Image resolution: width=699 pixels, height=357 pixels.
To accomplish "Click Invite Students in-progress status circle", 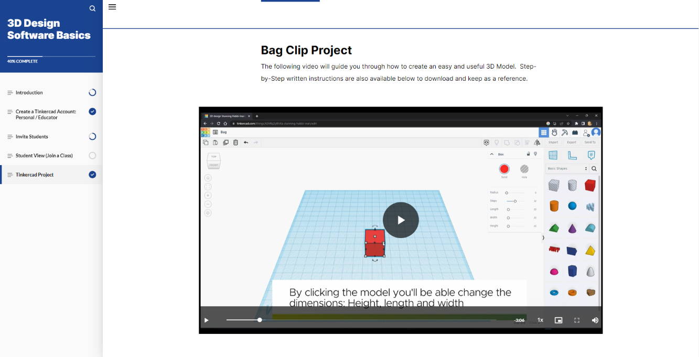I will click(92, 137).
